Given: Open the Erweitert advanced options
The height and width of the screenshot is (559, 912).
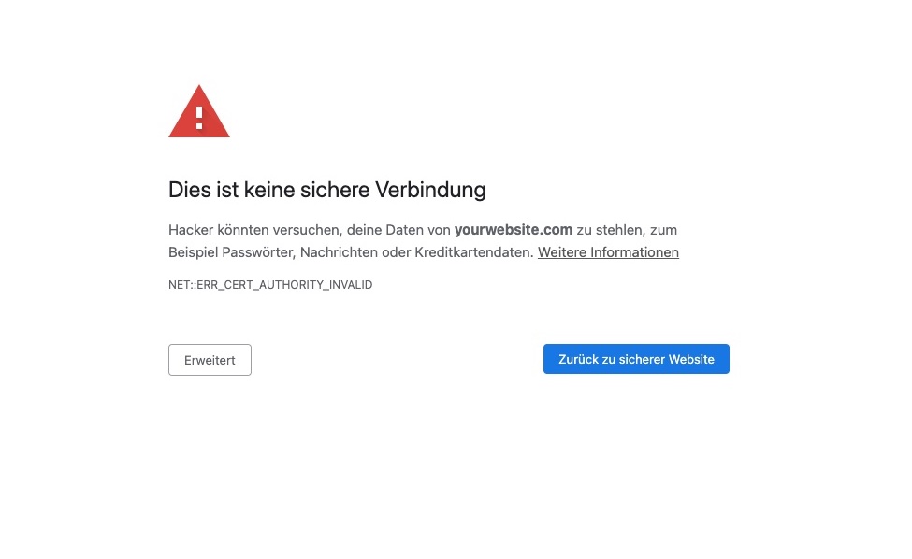Looking at the screenshot, I should click(x=210, y=360).
